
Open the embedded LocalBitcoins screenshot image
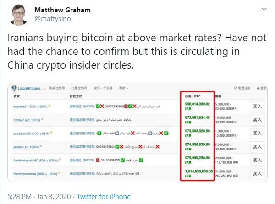point(137,133)
